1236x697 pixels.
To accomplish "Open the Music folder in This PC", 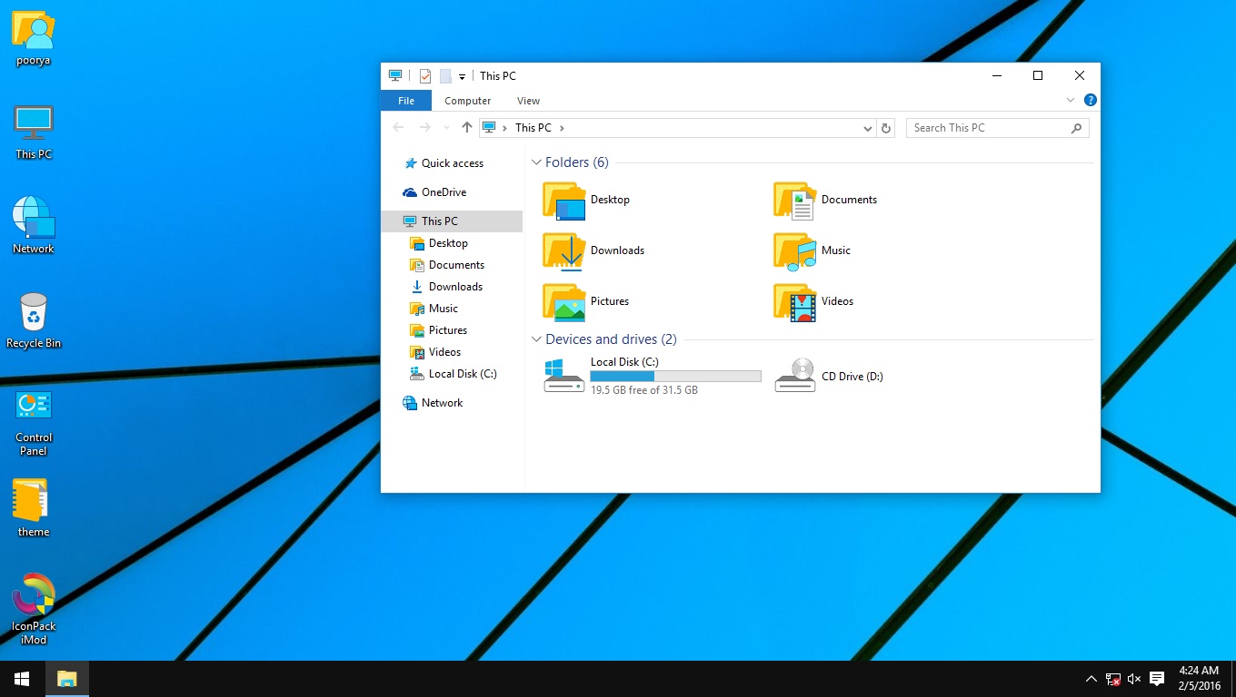I will (x=834, y=250).
